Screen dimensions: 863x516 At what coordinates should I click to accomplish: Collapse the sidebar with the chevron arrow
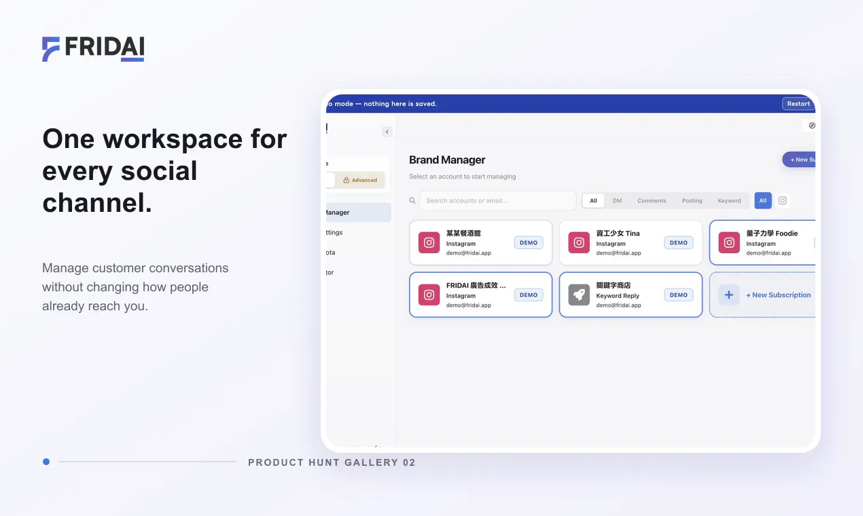[x=387, y=132]
